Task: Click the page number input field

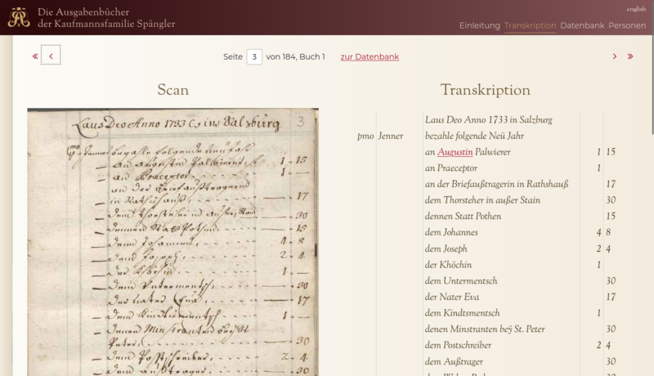Action: pos(254,56)
